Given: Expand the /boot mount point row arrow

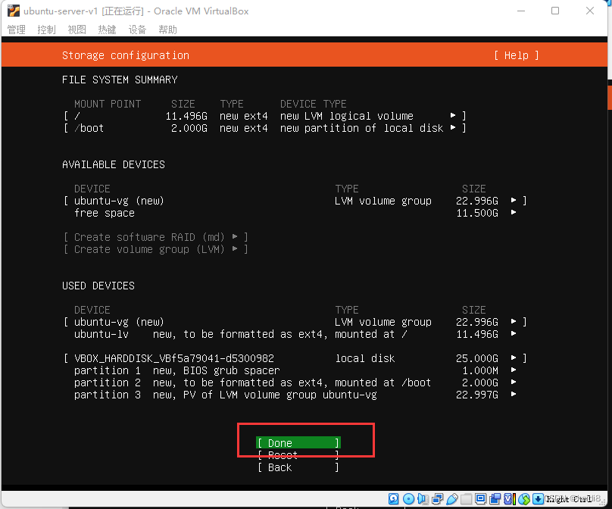Looking at the screenshot, I should [x=453, y=128].
